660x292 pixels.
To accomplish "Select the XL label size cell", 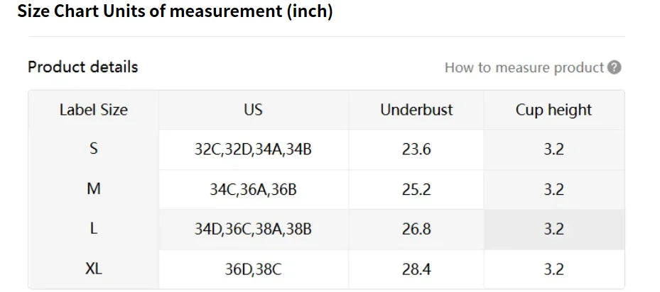I will point(94,269).
